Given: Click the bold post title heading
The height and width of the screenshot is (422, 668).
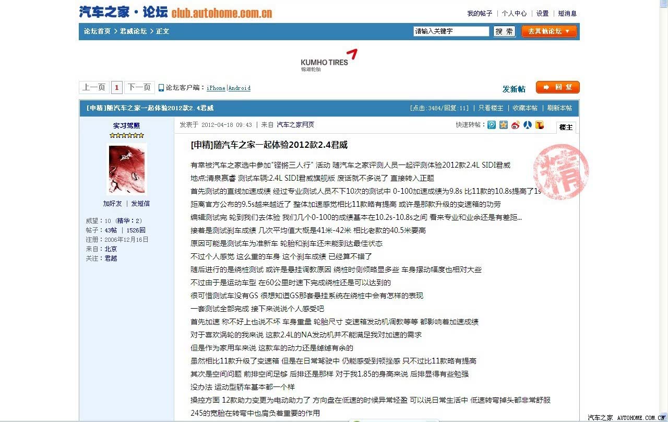Looking at the screenshot, I should coord(269,145).
